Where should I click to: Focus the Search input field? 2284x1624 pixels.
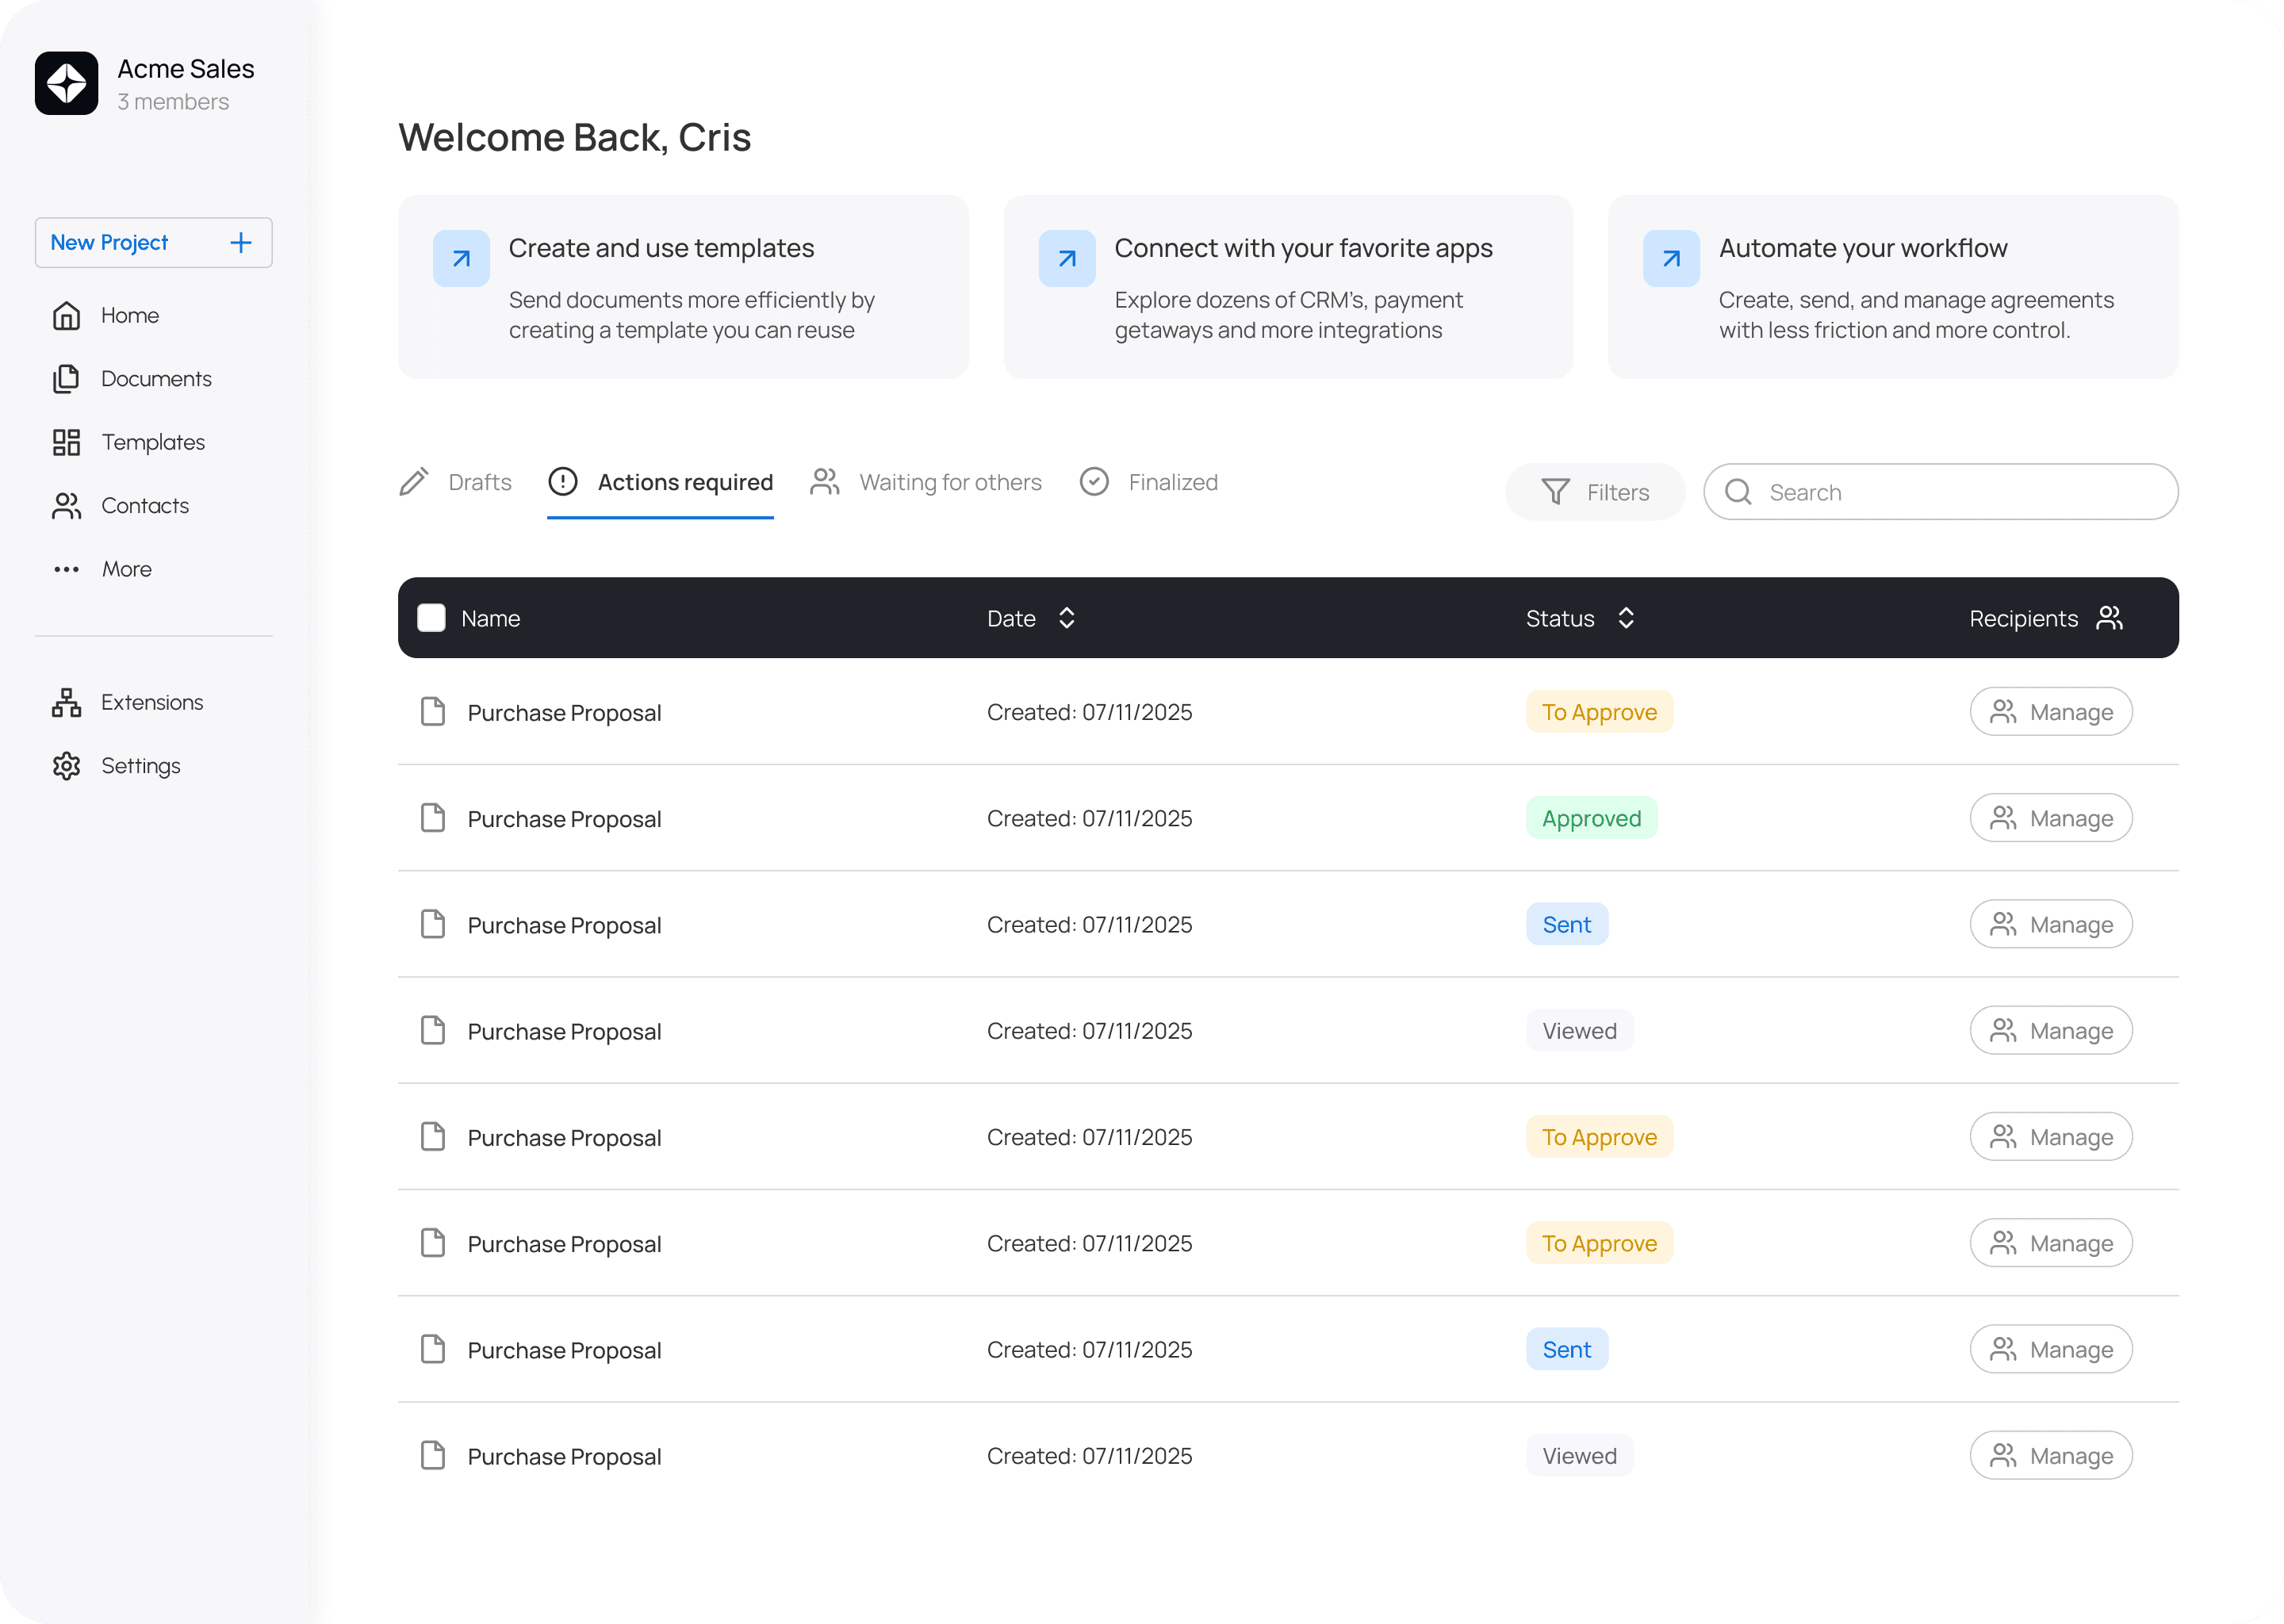1941,492
